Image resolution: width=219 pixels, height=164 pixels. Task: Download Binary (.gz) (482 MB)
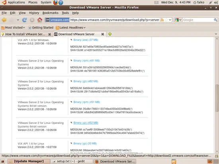86,81
